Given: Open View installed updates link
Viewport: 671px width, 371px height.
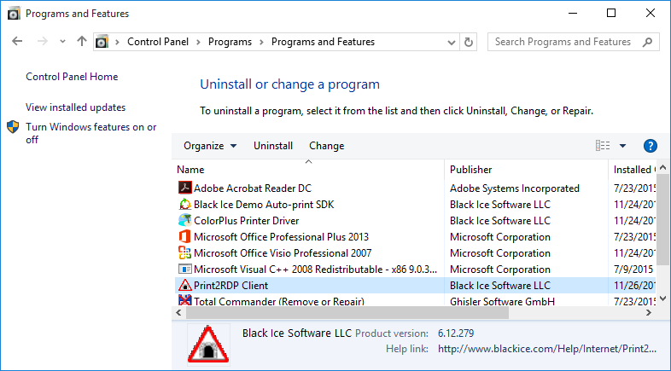Looking at the screenshot, I should point(75,107).
